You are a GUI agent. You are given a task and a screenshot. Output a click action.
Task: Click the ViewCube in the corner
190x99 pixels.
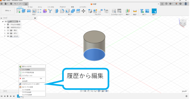point(182,23)
